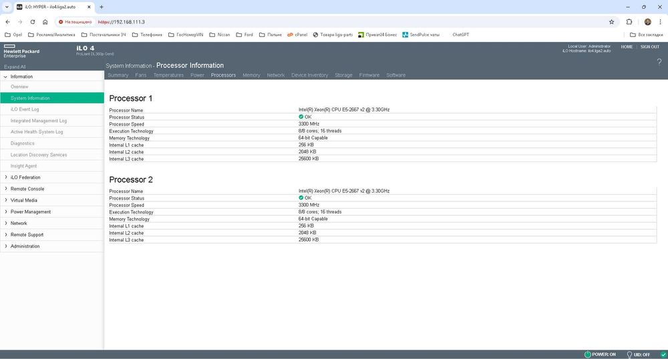Switch to the Temperatures tab
668x359 pixels.
[x=168, y=75]
